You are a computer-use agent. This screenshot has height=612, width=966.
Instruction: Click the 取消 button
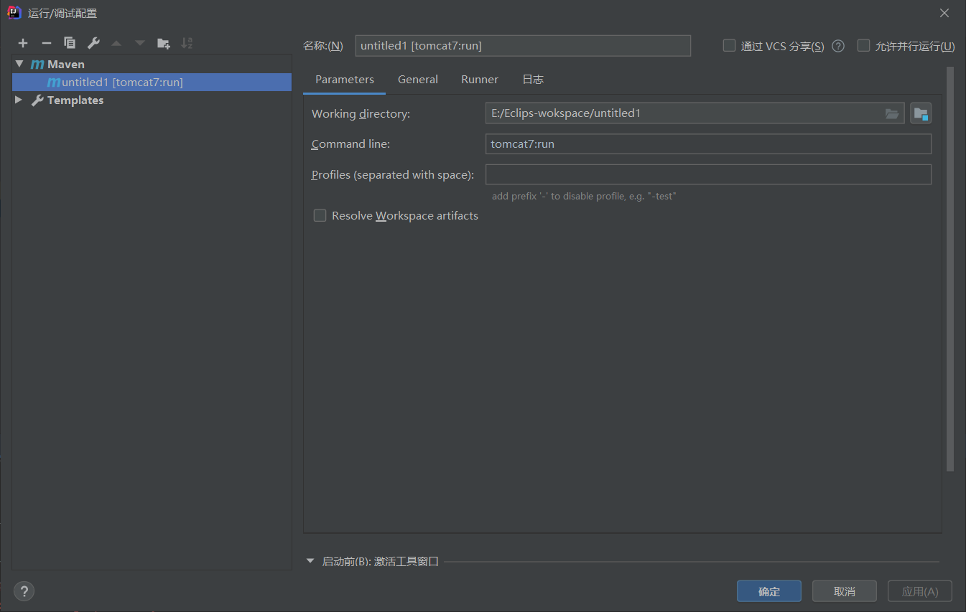(845, 591)
